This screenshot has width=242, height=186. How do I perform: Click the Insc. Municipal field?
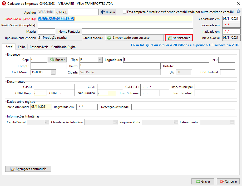click(215, 87)
